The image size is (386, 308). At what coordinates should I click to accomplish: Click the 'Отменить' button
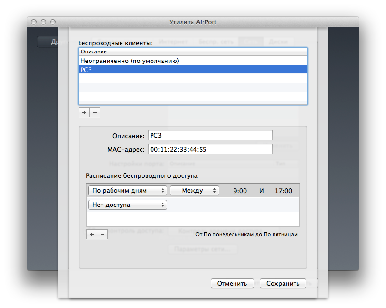tap(232, 283)
